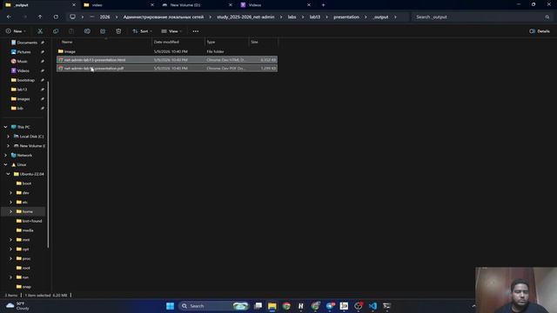The height and width of the screenshot is (313, 557).
Task: Open the bootstrap pinned folder
Action: (x=26, y=80)
